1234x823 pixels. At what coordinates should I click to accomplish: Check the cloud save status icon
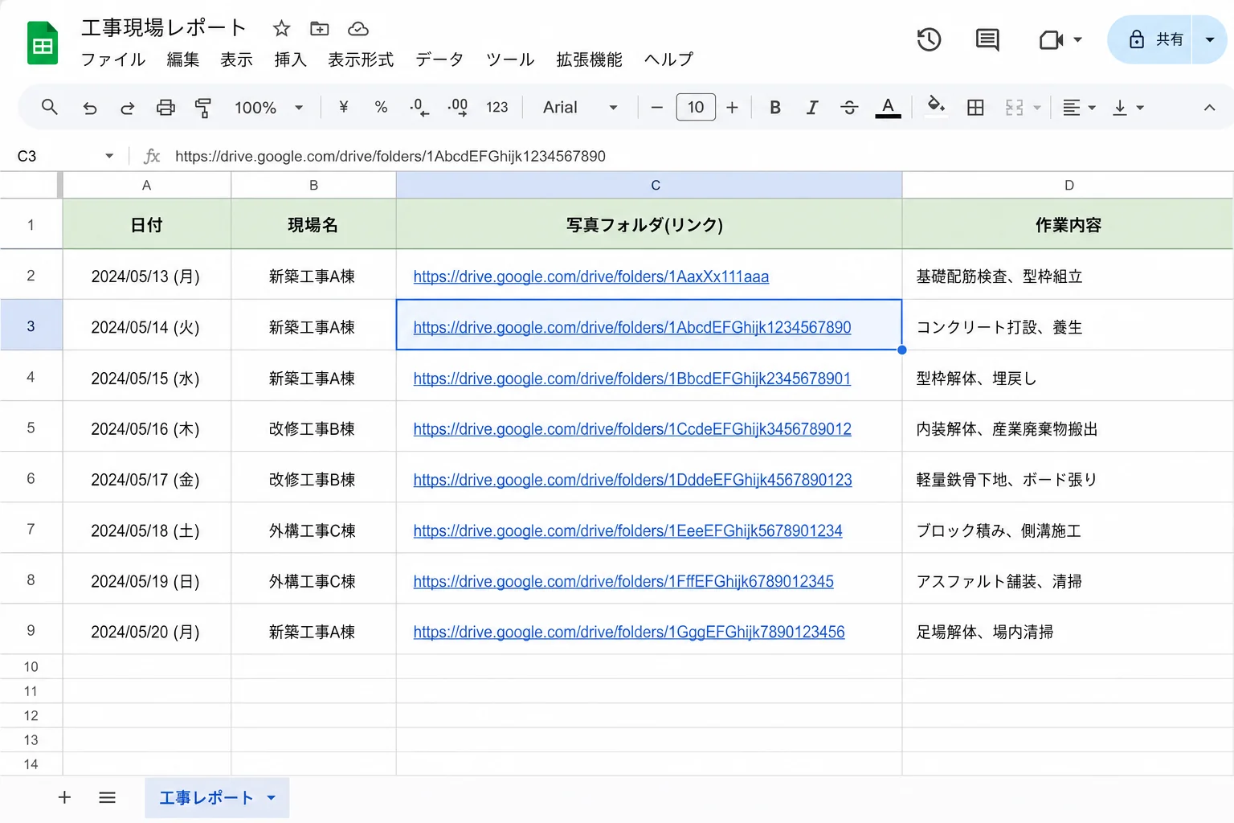[358, 29]
